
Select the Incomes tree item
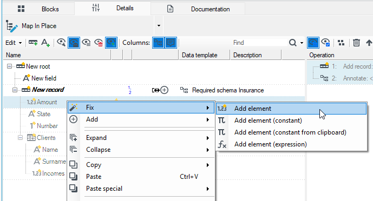(53, 173)
